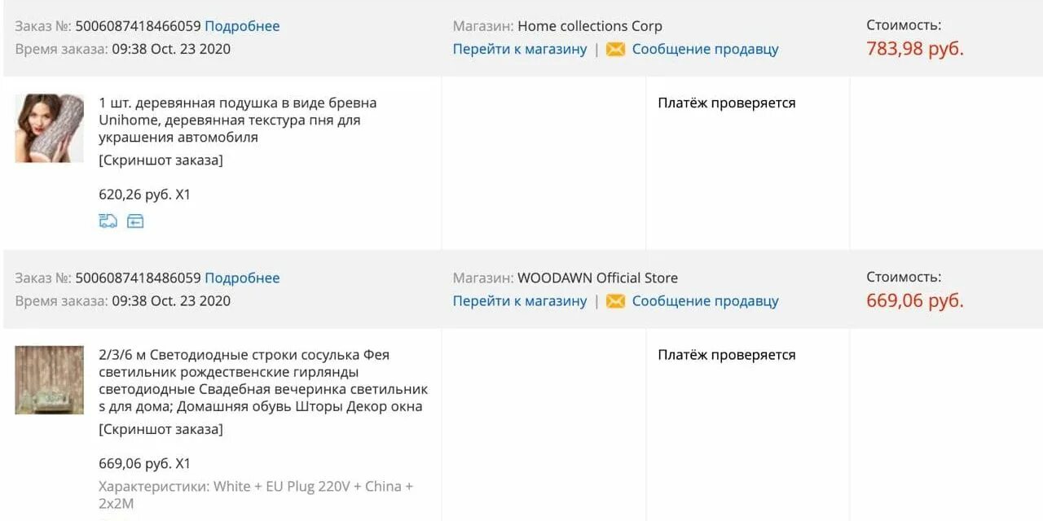Go to the WOODAWN Official Store via Перейти к магазину

520,301
